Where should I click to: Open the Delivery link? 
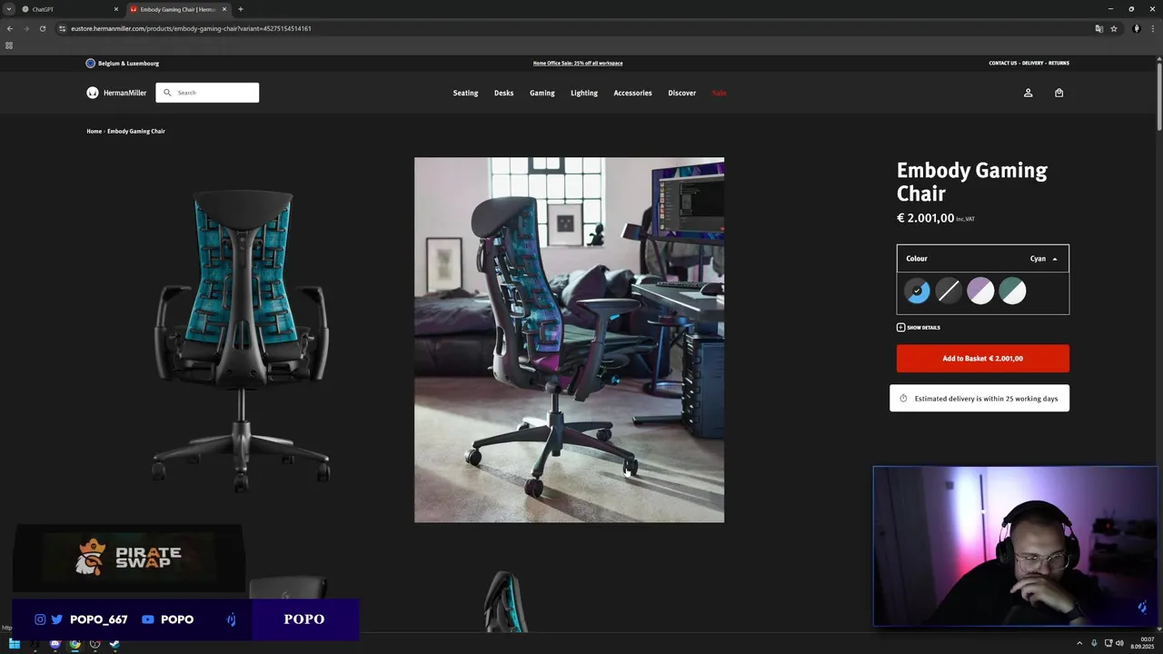pos(1033,64)
